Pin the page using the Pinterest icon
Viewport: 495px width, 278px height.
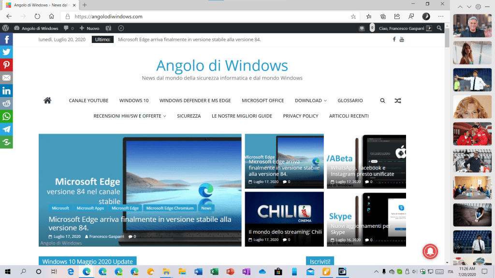coord(6,65)
